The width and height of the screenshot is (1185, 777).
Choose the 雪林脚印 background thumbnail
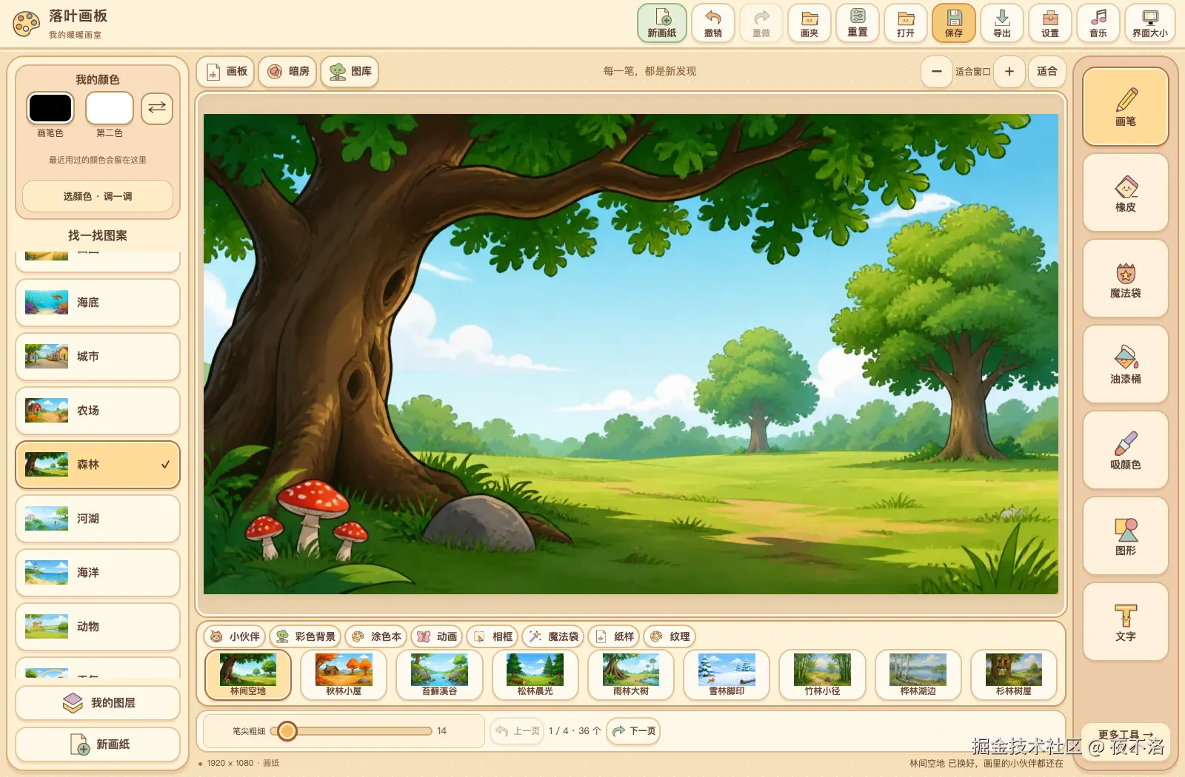[x=727, y=675]
